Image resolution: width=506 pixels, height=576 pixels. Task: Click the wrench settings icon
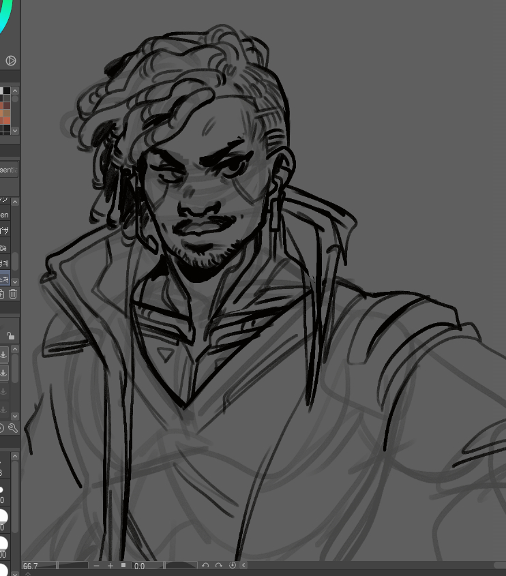coord(12,428)
